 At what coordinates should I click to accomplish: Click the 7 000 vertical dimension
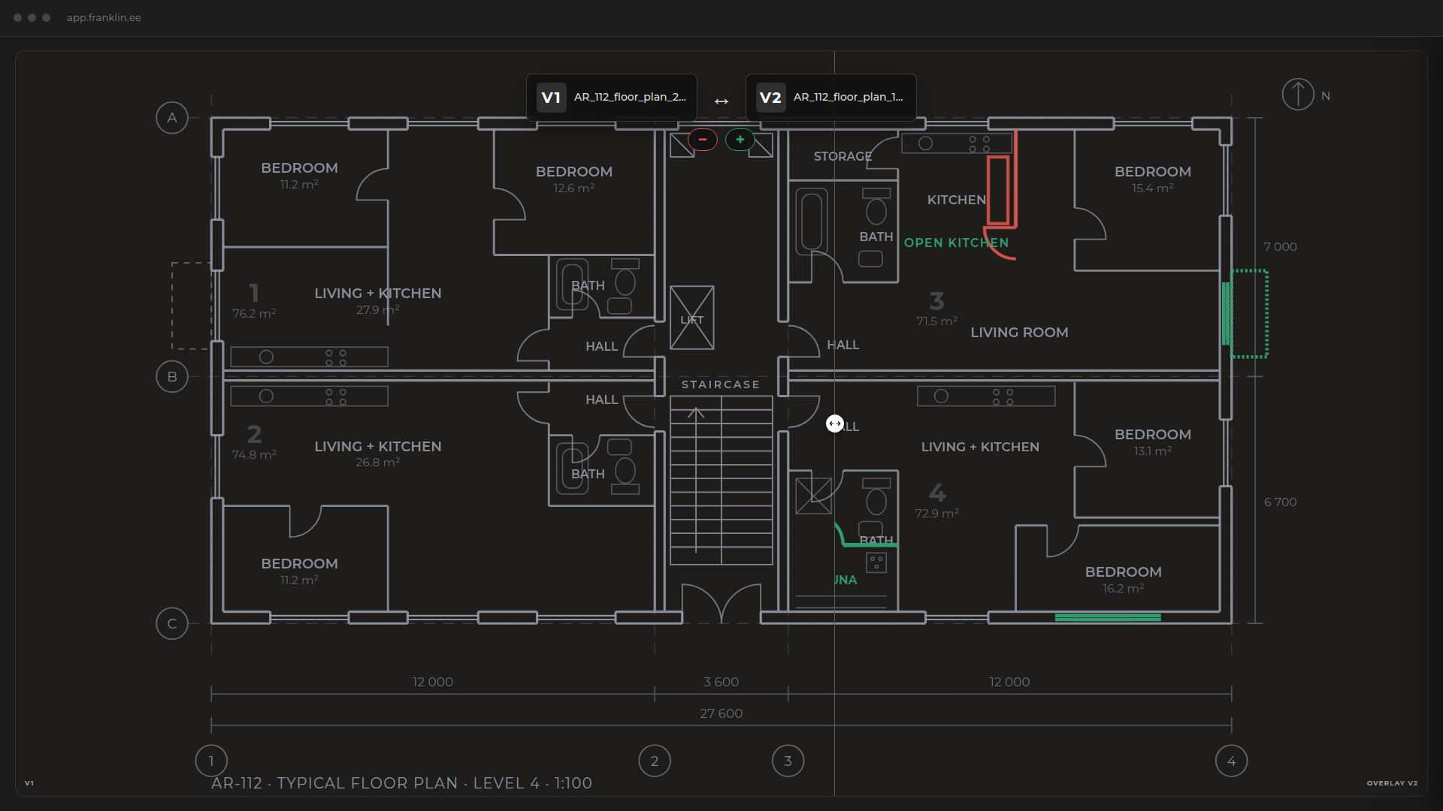tap(1280, 247)
